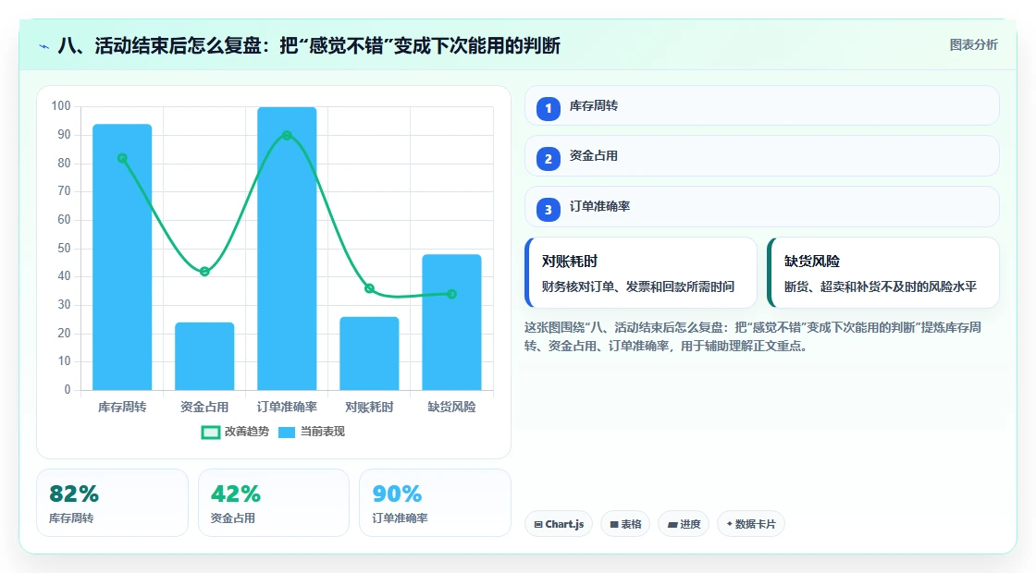1036x573 pixels.
Task: Click the number 2 badge for 资金占用
Action: point(548,158)
